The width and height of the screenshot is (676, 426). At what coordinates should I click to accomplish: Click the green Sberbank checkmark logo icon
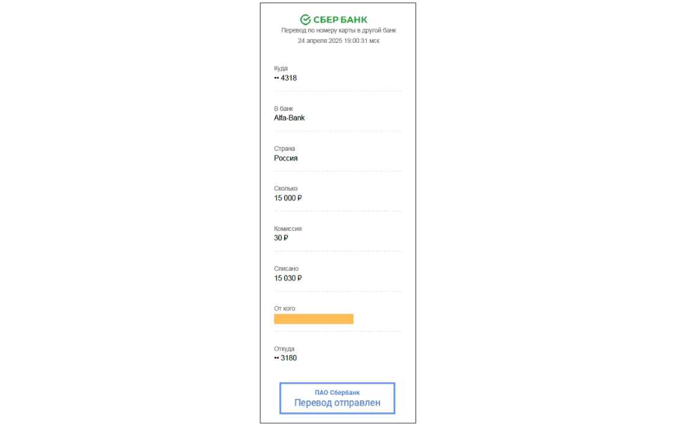(x=306, y=19)
